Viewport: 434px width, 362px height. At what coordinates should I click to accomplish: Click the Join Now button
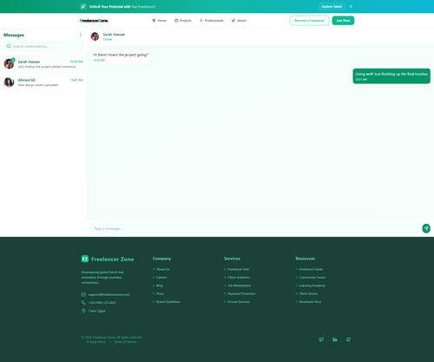[343, 21]
